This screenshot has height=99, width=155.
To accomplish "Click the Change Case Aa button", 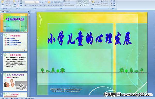I will point(41,6).
